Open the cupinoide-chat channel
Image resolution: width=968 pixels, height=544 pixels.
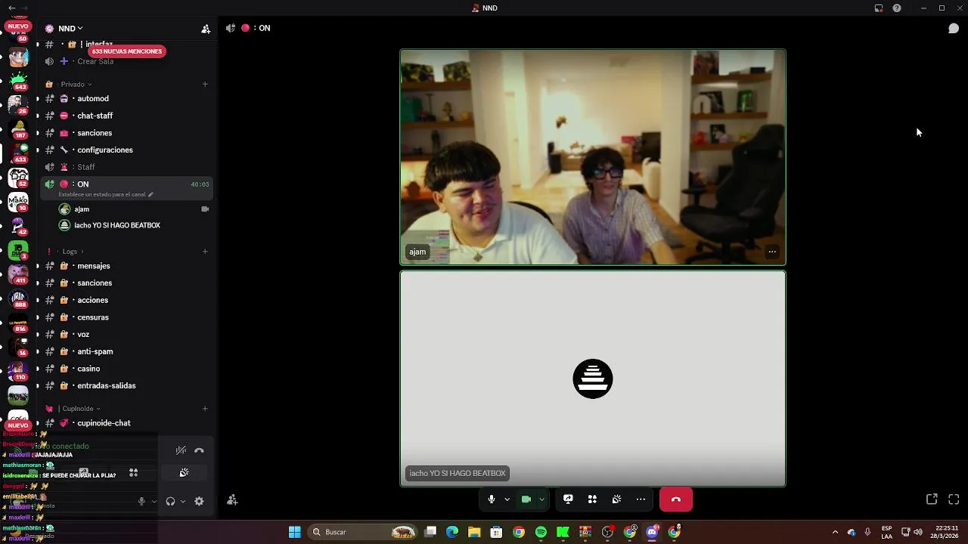pyautogui.click(x=104, y=423)
